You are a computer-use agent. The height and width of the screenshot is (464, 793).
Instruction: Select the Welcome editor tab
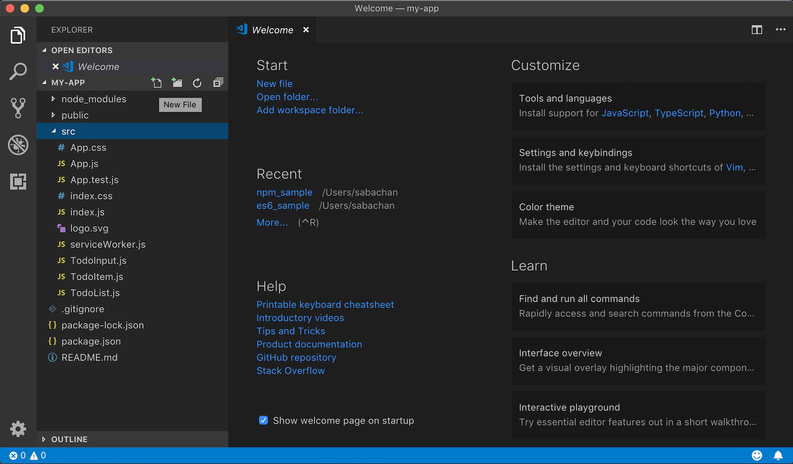[272, 30]
